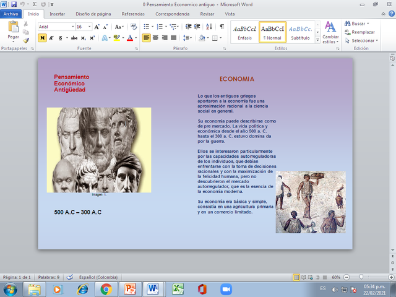
Task: Open the line spacing dropdown
Action: [x=187, y=38]
